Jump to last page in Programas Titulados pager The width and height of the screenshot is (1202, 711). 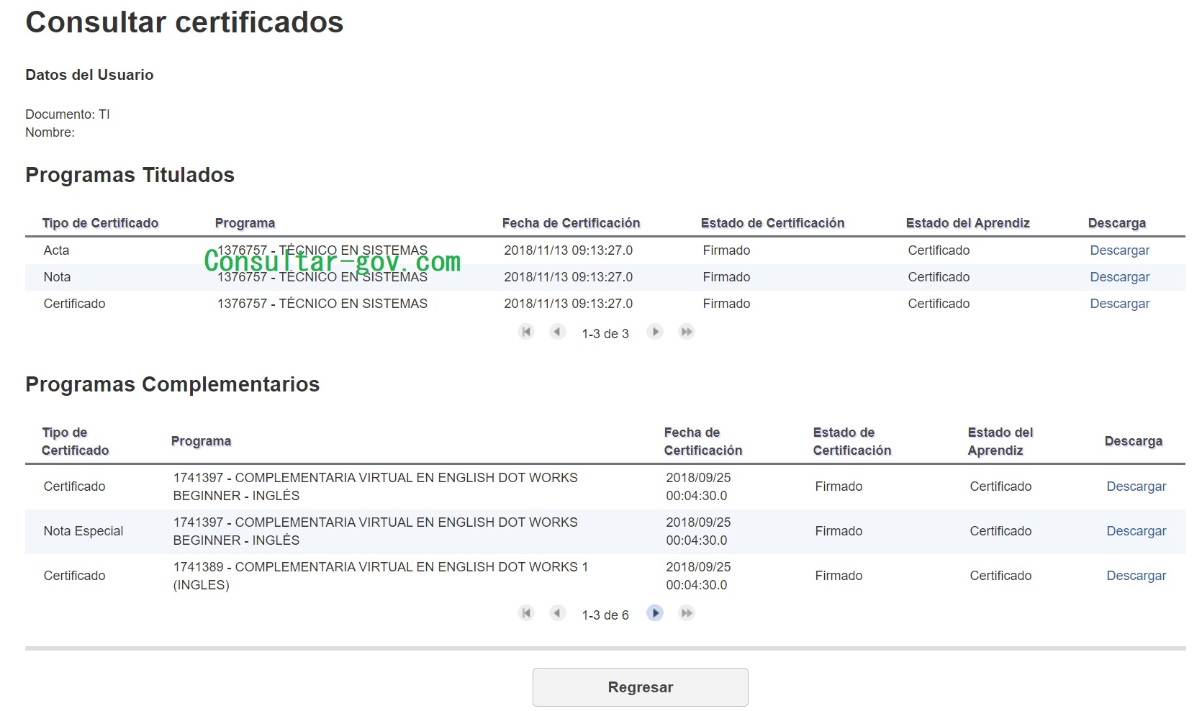[x=687, y=332]
